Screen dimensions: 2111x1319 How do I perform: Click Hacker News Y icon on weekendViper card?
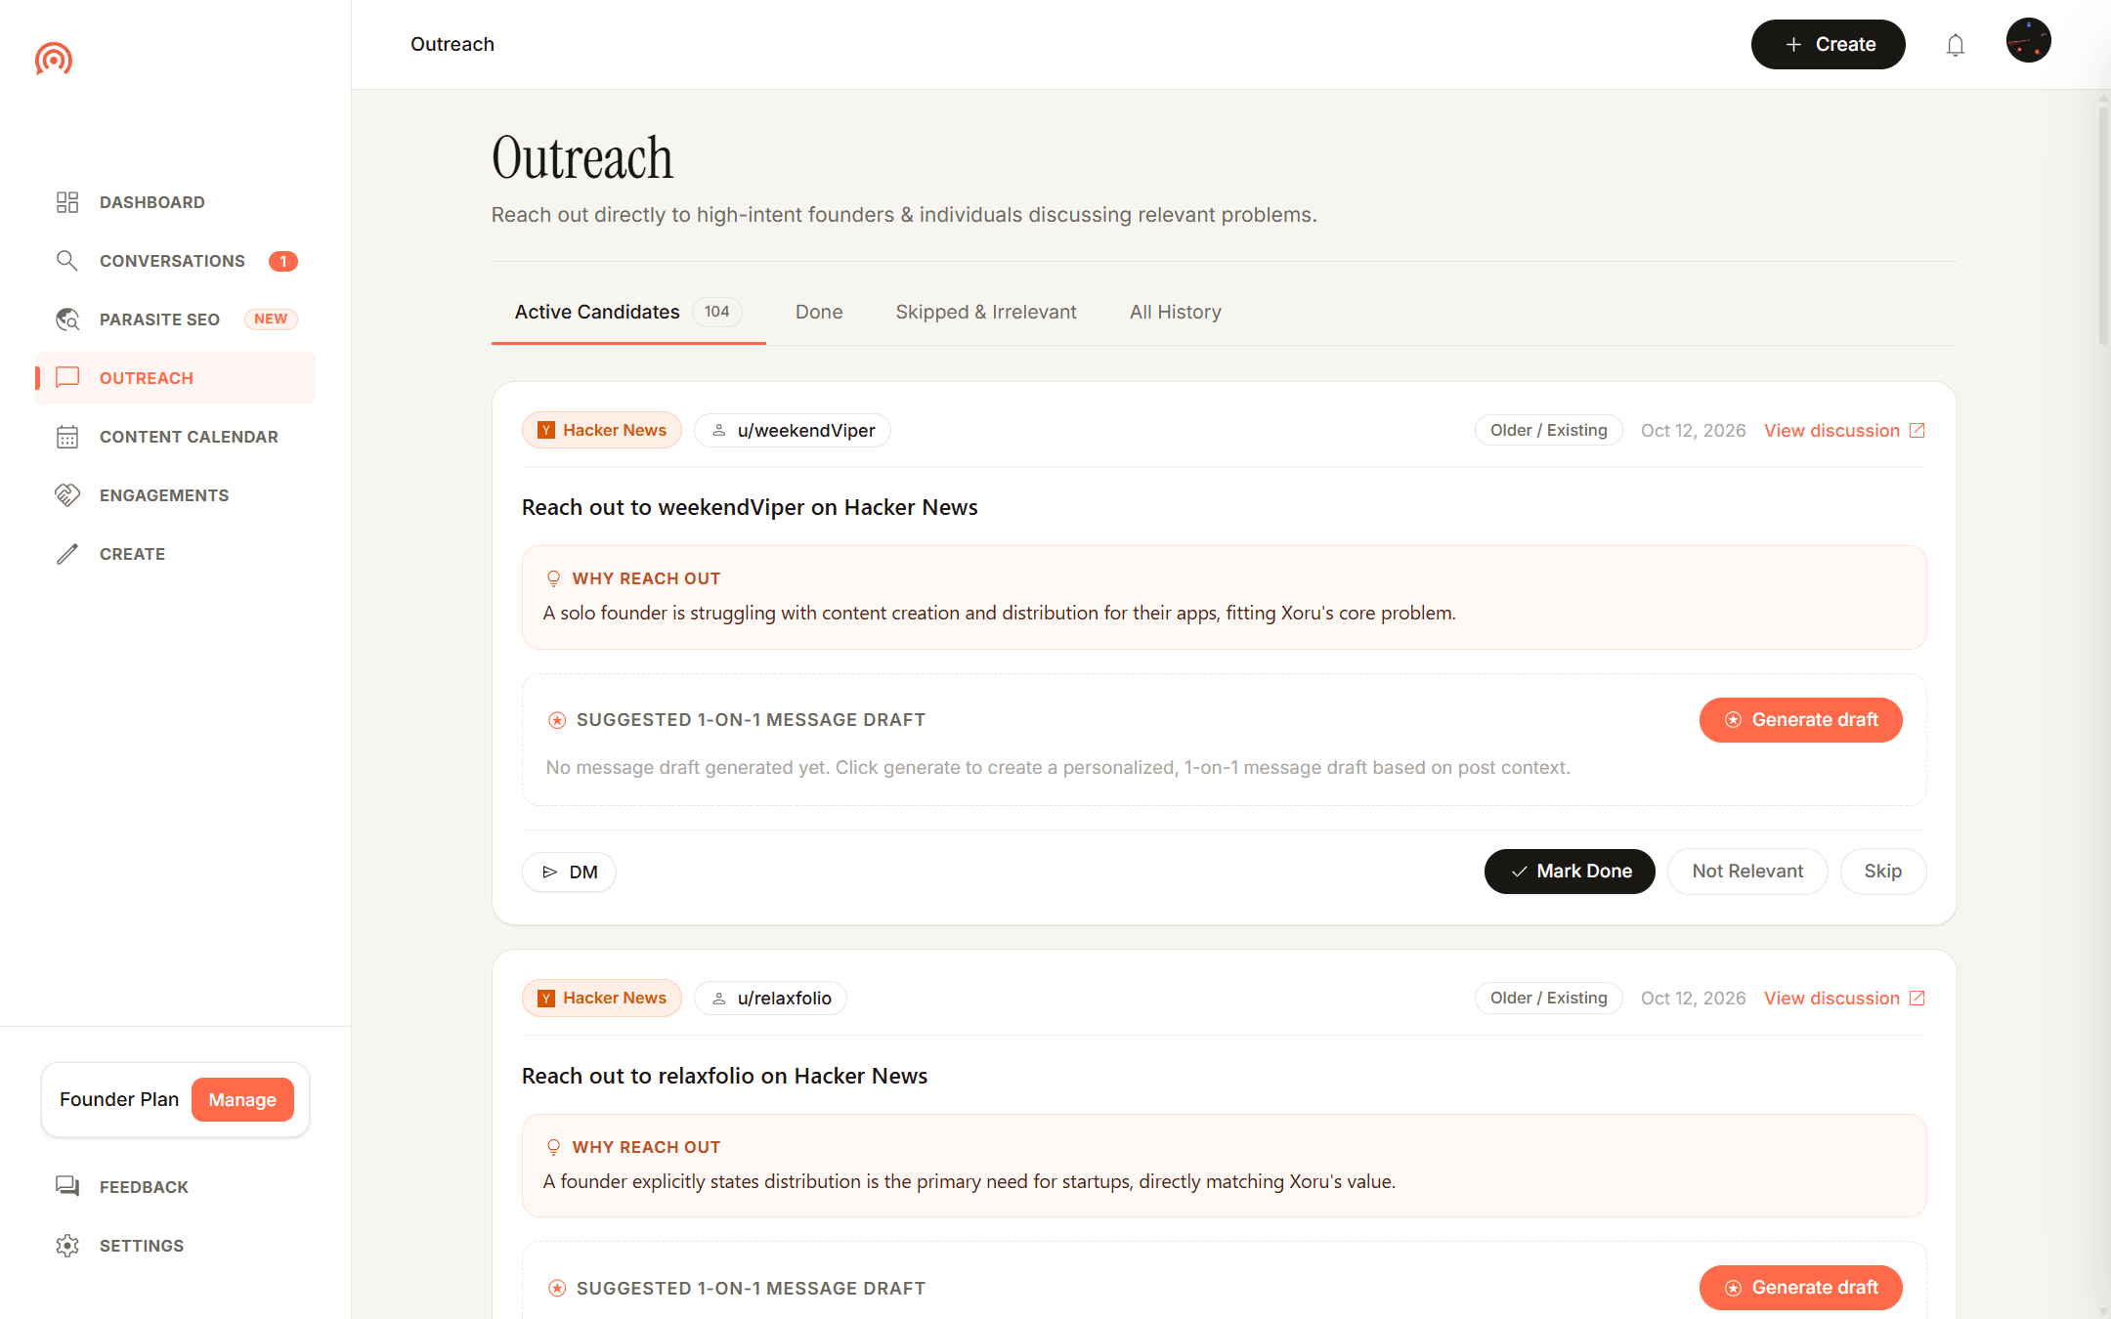tap(546, 431)
